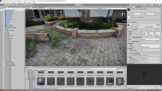This screenshot has width=162, height=91.
Task: Toggle the DecalConcrete active checkbox
Action: point(131,25)
